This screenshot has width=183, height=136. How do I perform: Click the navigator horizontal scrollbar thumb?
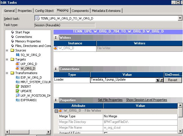coord(19,132)
